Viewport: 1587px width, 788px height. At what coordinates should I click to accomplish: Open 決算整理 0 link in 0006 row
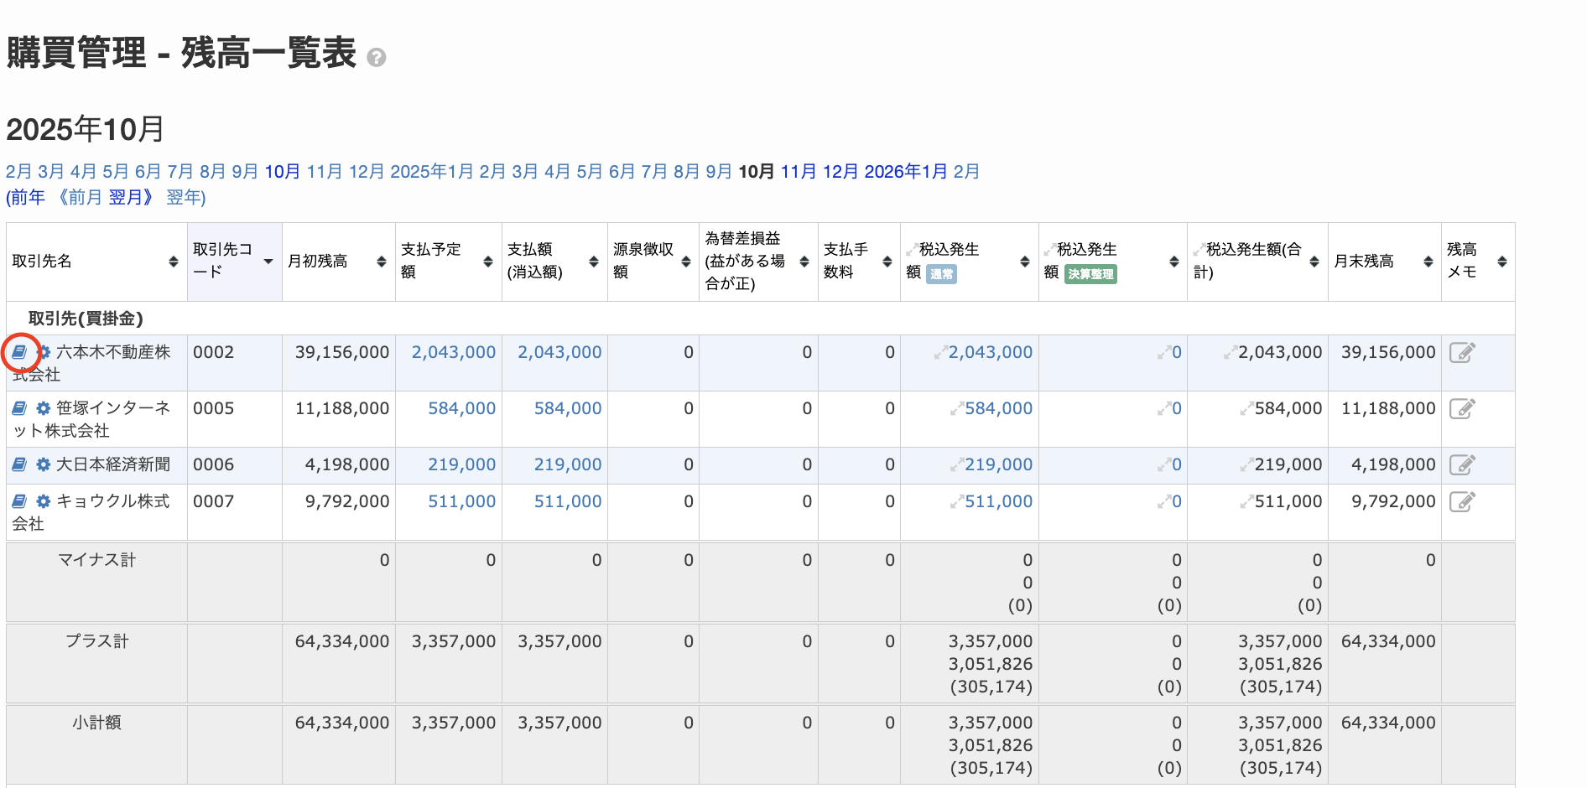(1177, 464)
